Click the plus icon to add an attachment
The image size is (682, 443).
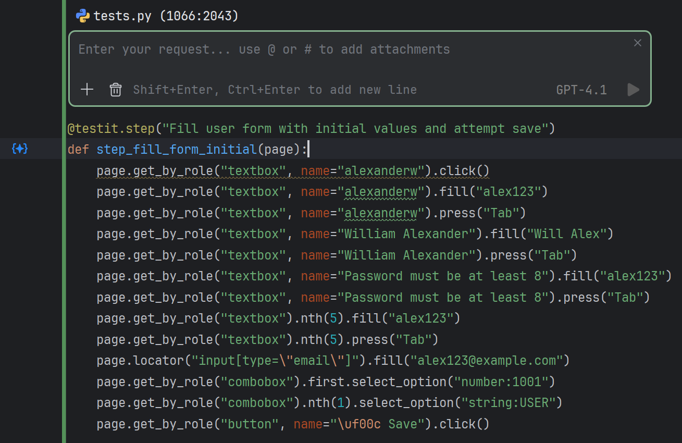click(x=86, y=89)
